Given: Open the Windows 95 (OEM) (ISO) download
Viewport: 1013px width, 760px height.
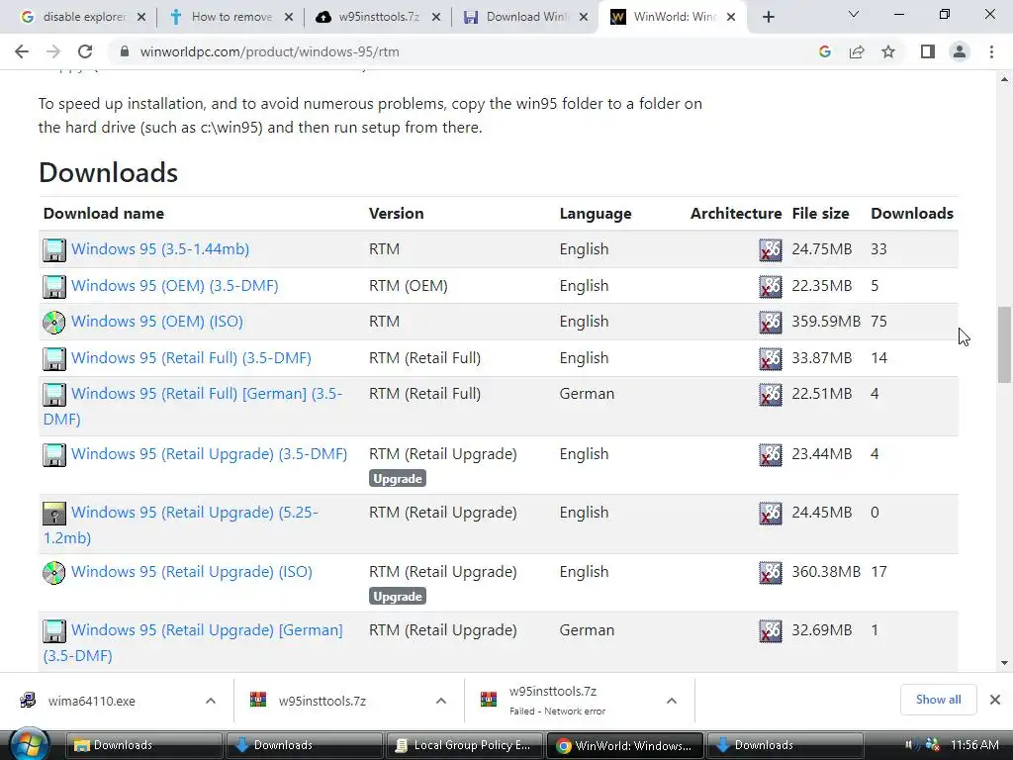Looking at the screenshot, I should pos(157,322).
